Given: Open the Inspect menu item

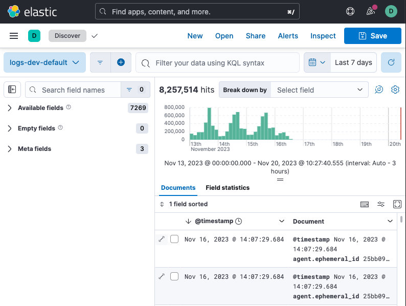Looking at the screenshot, I should point(323,36).
